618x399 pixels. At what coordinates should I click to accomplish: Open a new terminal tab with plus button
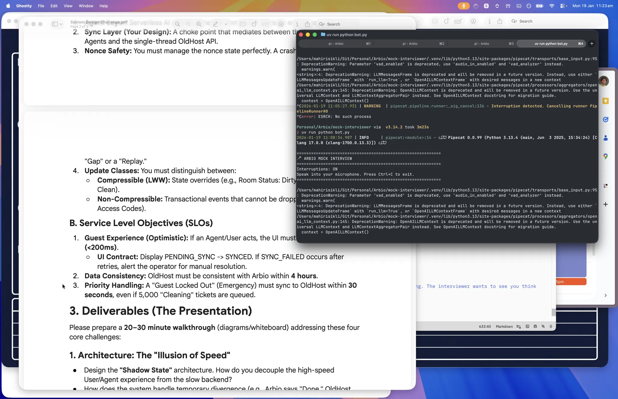click(x=592, y=44)
